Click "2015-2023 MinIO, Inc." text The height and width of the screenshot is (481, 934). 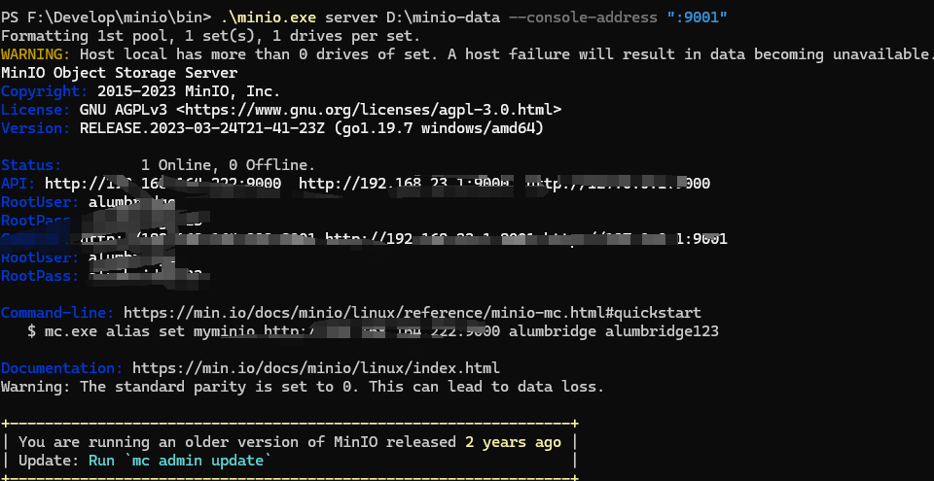coord(189,91)
